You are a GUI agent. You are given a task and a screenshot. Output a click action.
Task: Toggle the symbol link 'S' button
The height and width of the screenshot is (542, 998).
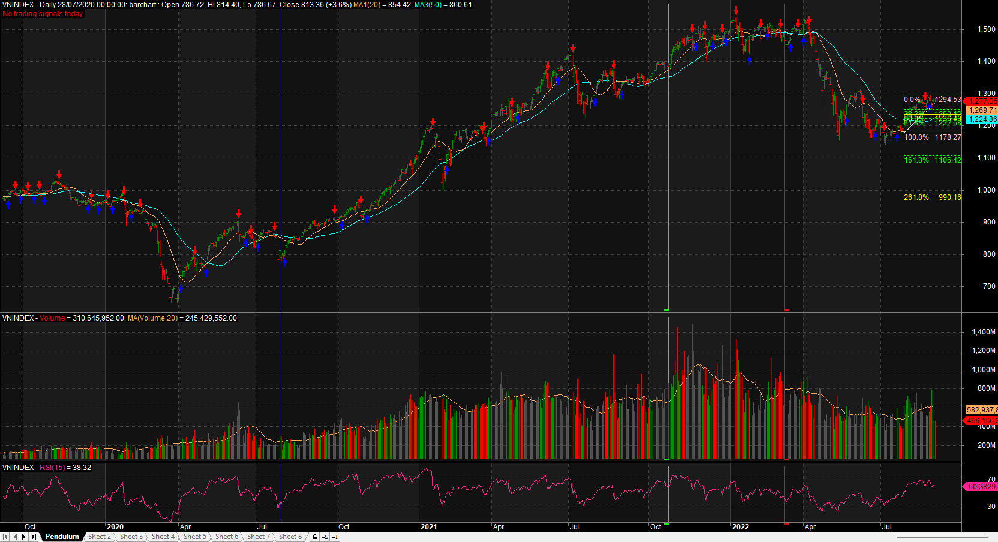click(x=325, y=537)
